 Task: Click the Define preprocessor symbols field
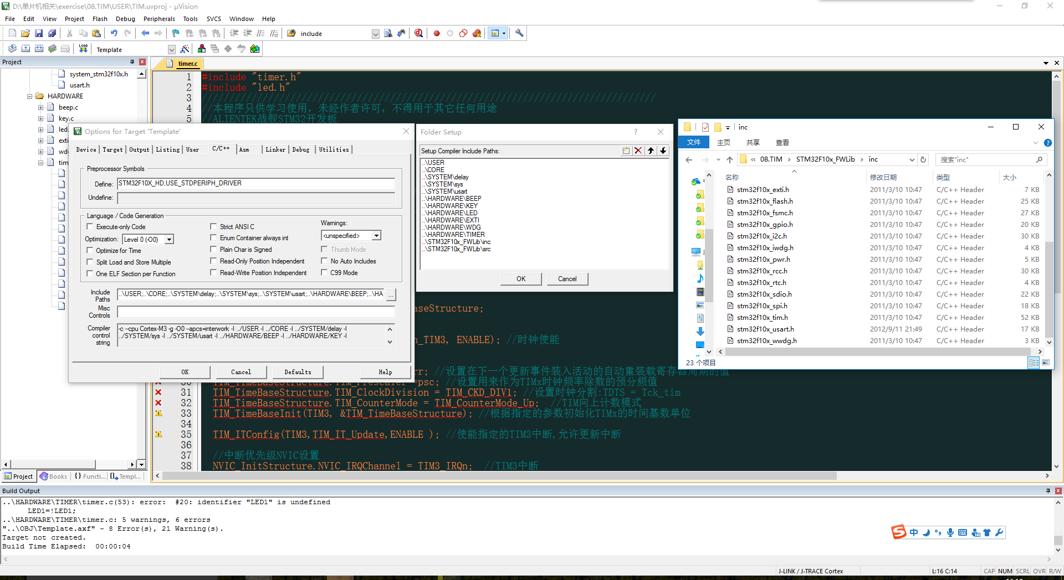[256, 184]
